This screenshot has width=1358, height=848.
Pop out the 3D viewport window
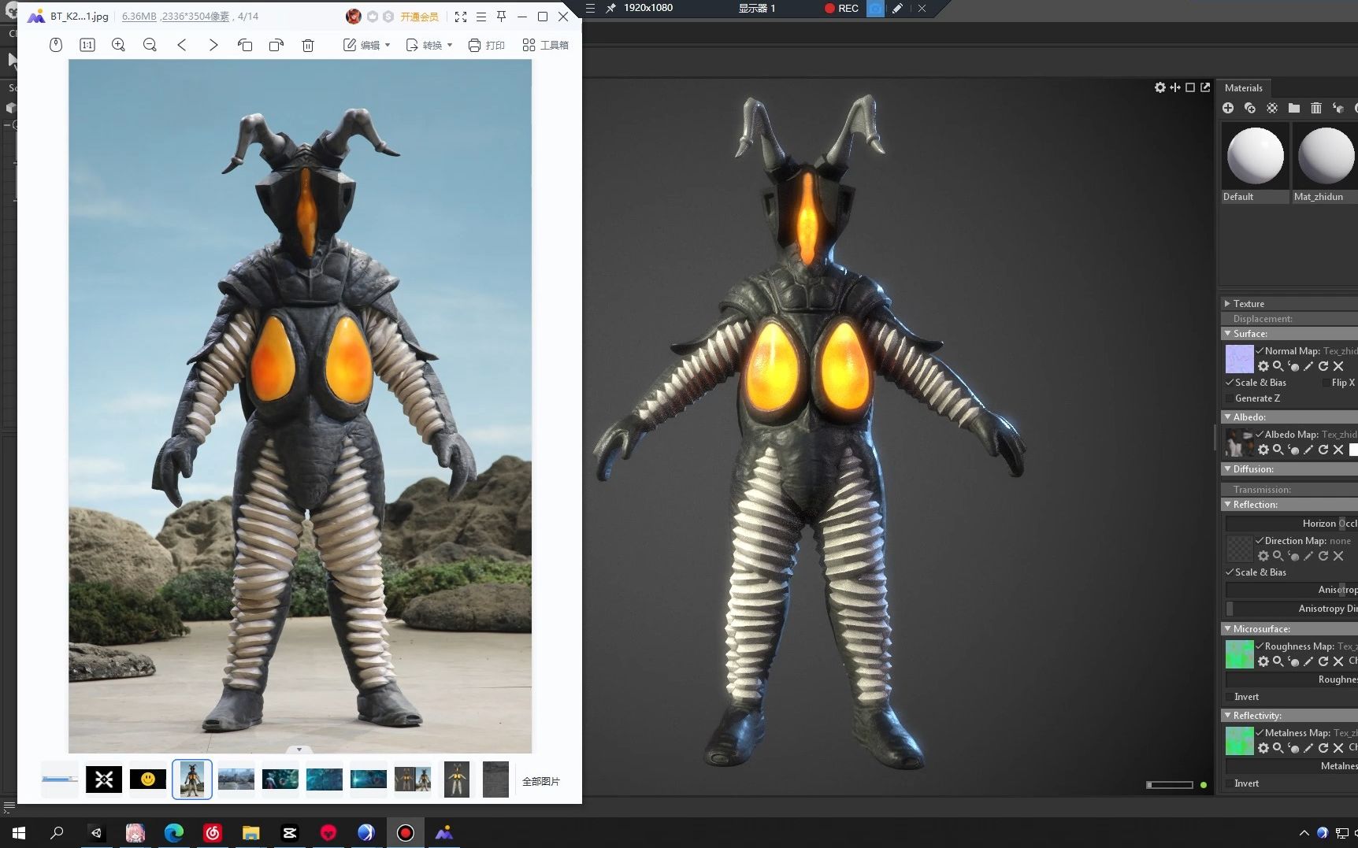[1205, 87]
